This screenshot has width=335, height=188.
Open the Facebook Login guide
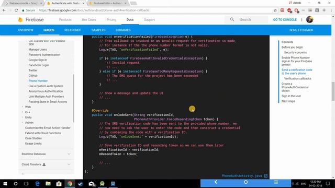(x=38, y=65)
